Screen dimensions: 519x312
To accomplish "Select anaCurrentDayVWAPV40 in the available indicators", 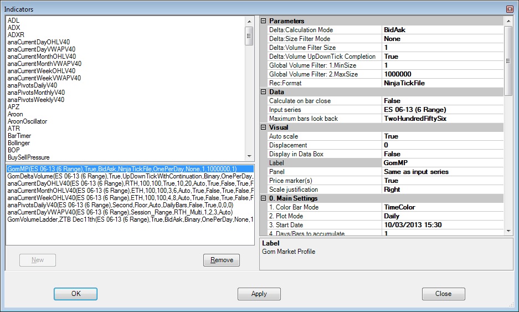I will 42,49.
